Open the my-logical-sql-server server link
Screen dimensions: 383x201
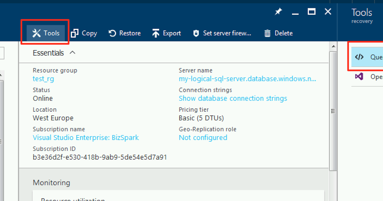click(247, 78)
